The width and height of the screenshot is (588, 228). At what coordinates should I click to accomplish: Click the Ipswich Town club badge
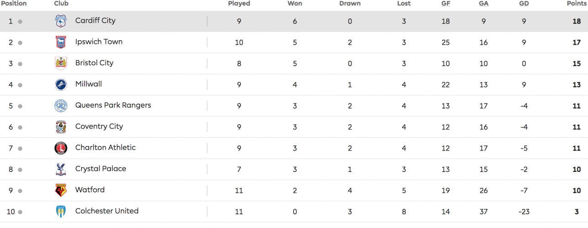point(61,42)
